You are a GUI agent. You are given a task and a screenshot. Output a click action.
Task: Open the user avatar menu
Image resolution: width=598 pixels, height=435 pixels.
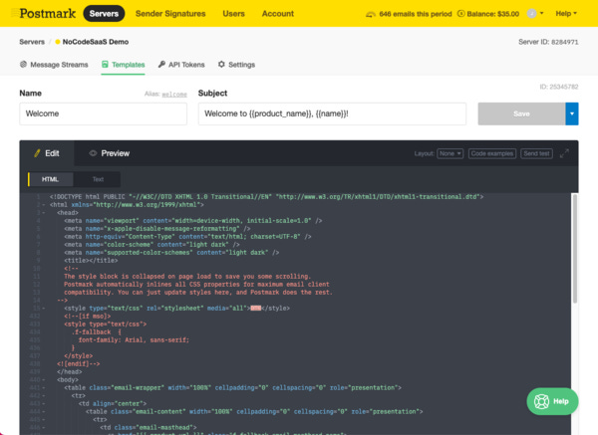[x=535, y=14]
